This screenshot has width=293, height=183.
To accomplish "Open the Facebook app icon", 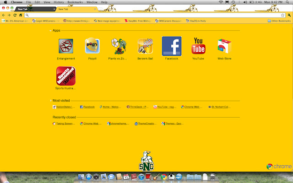I will [x=172, y=46].
